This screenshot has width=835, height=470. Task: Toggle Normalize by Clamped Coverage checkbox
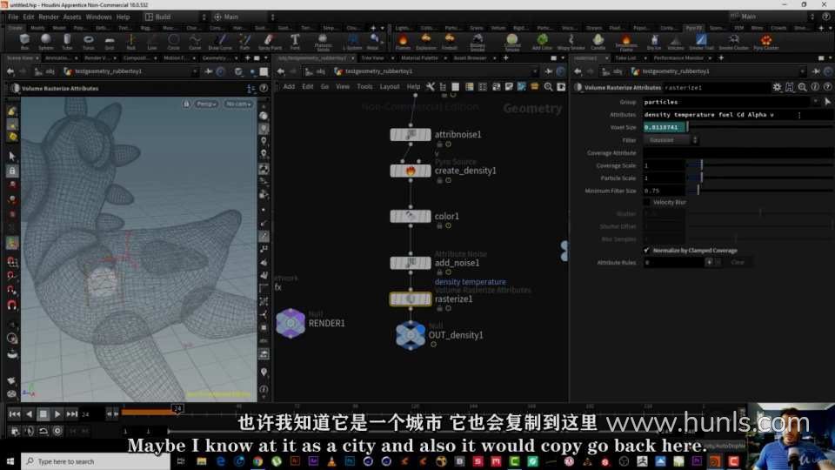point(646,251)
